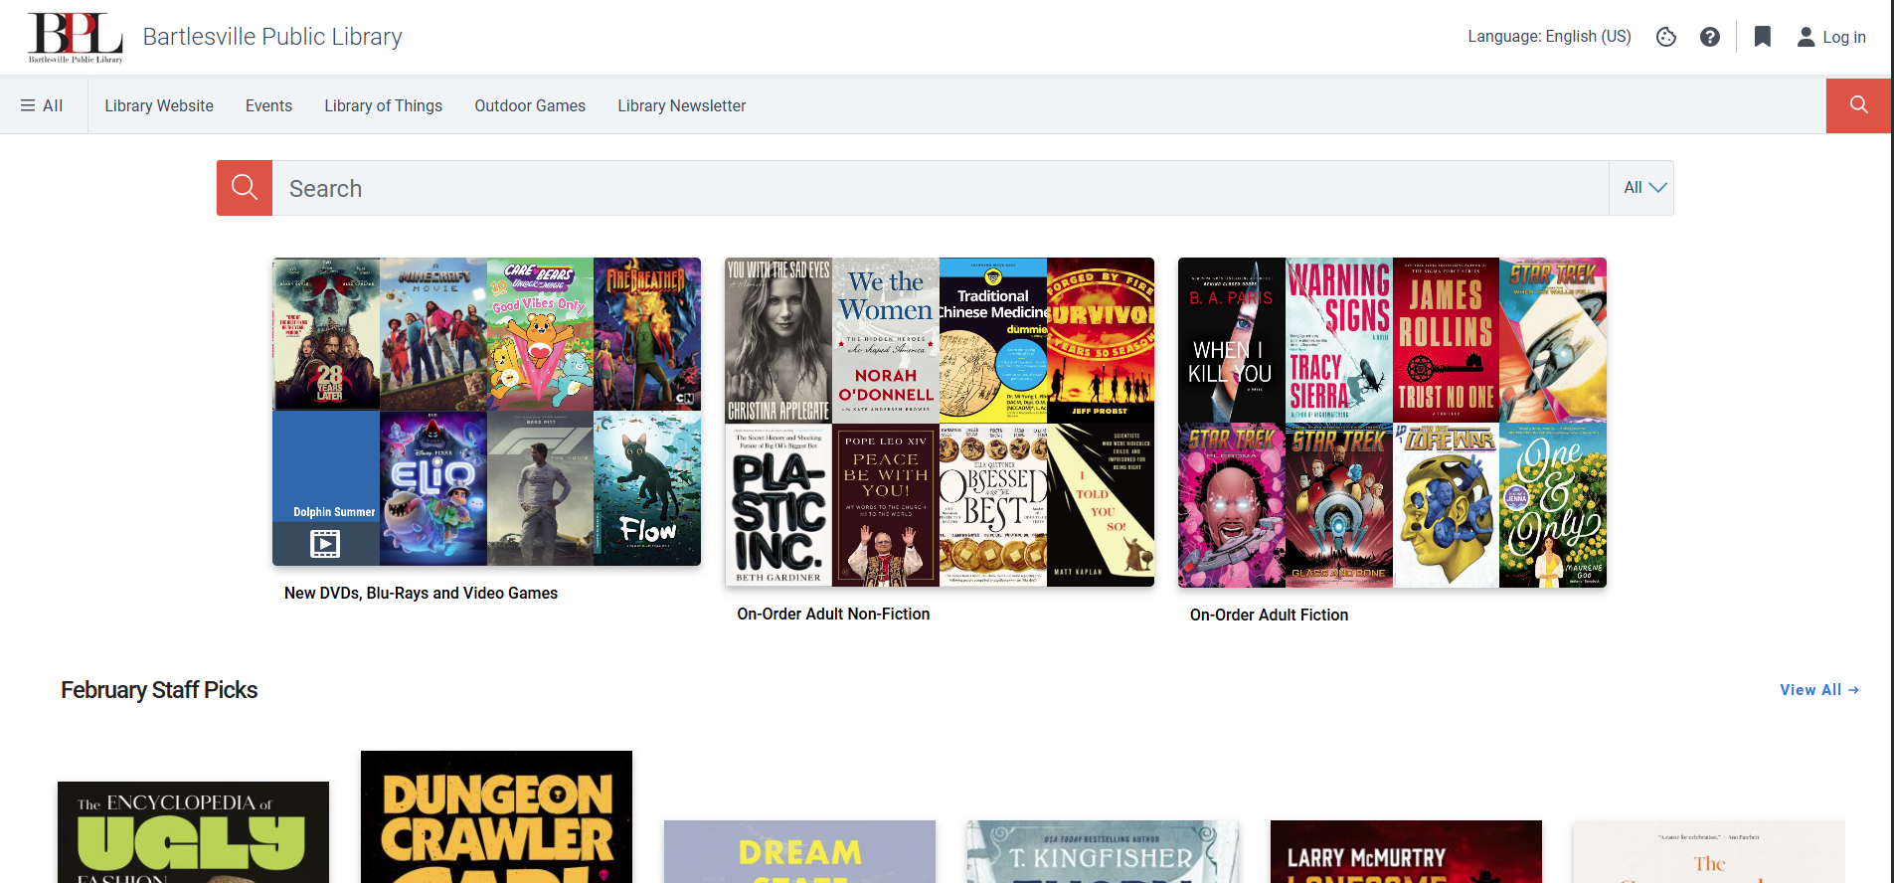Screen dimensions: 1894x883
Task: Open the T. Kingfisher staff pick
Action: (x=1103, y=851)
